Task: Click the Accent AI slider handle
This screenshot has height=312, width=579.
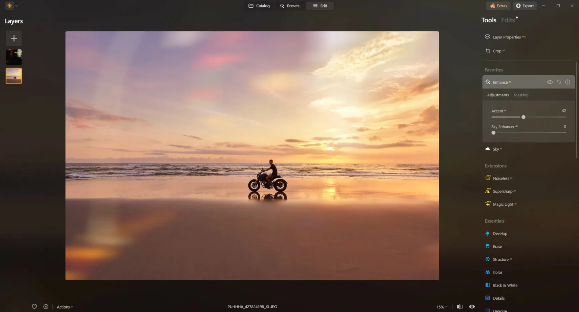Action: click(523, 117)
